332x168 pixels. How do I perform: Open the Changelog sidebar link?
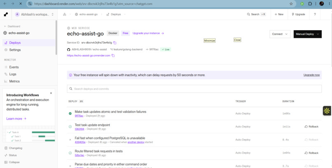point(13,148)
